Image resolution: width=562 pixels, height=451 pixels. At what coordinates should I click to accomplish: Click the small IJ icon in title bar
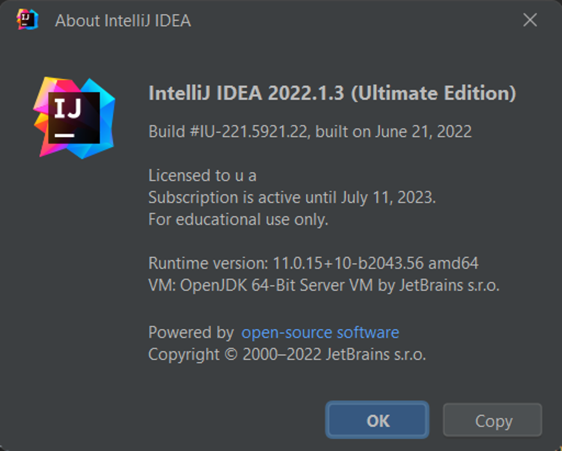27,19
